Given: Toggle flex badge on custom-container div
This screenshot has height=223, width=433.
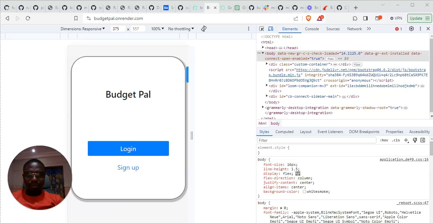Looking at the screenshot, I should point(357,65).
